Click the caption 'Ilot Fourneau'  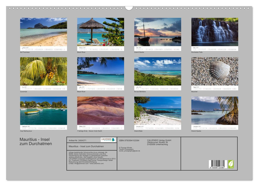click(x=25, y=52)
